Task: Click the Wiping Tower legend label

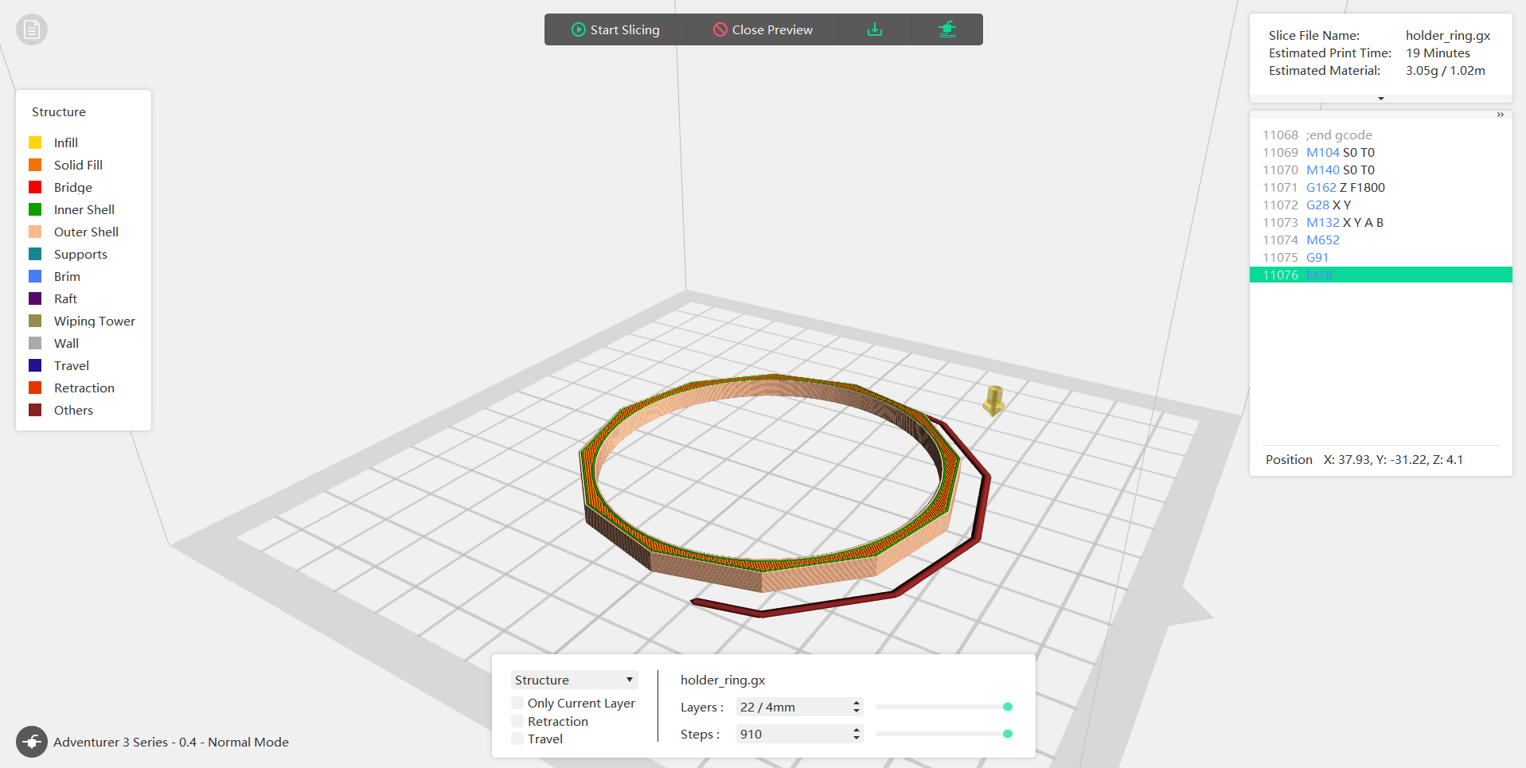Action: [95, 321]
